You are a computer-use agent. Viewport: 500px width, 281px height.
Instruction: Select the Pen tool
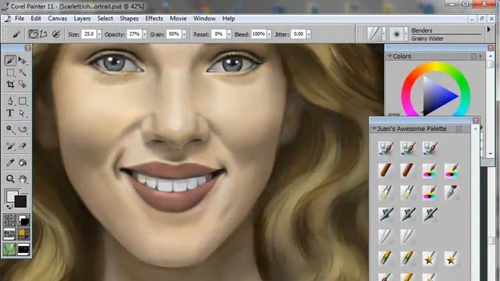10,101
